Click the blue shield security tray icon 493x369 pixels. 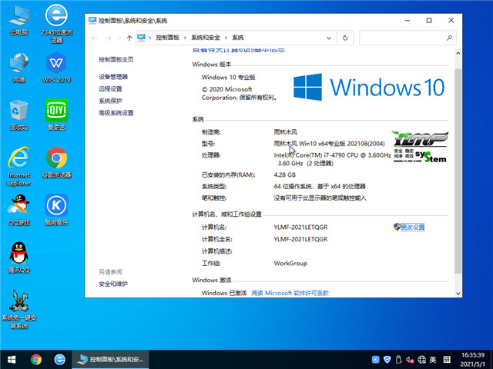[387, 359]
